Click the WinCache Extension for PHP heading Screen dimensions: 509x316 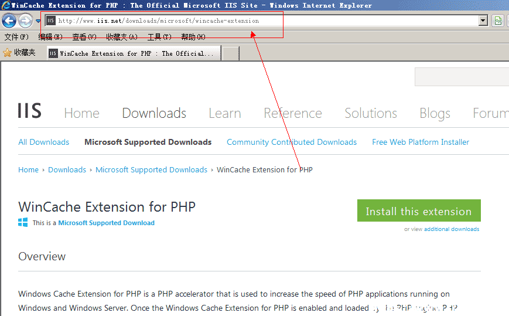pos(107,207)
